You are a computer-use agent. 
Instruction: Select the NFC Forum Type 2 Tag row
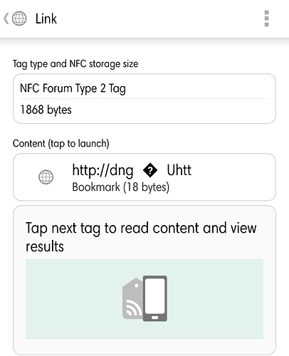click(x=144, y=88)
